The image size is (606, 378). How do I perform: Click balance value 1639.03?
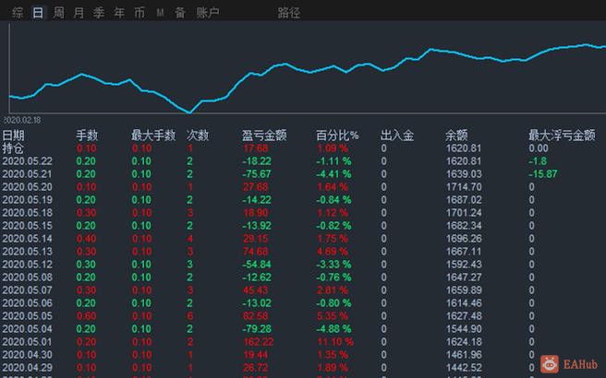click(464, 174)
